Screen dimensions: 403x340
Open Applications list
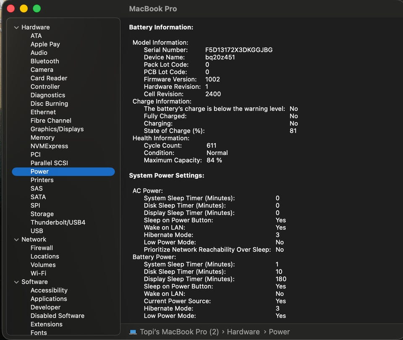(49, 298)
